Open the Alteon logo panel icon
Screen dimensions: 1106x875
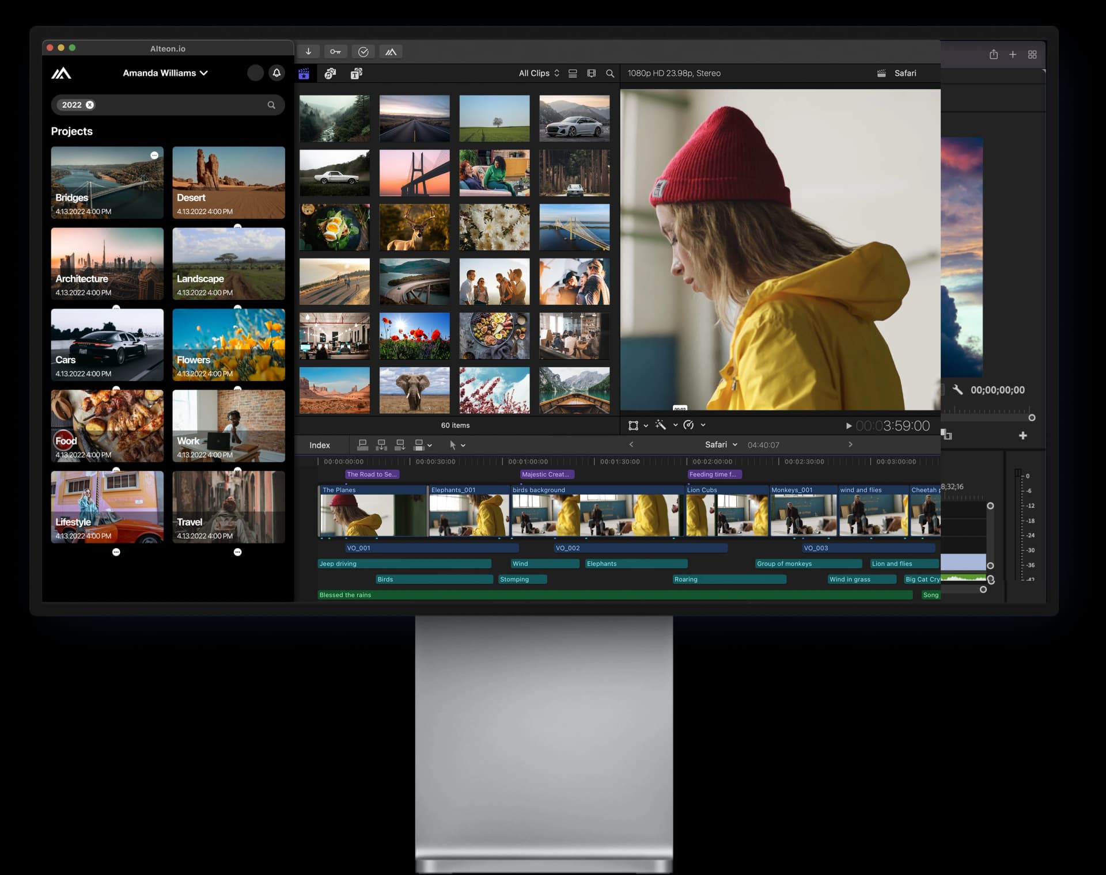point(391,51)
